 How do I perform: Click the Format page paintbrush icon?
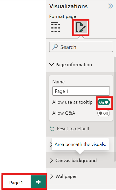click(81, 27)
